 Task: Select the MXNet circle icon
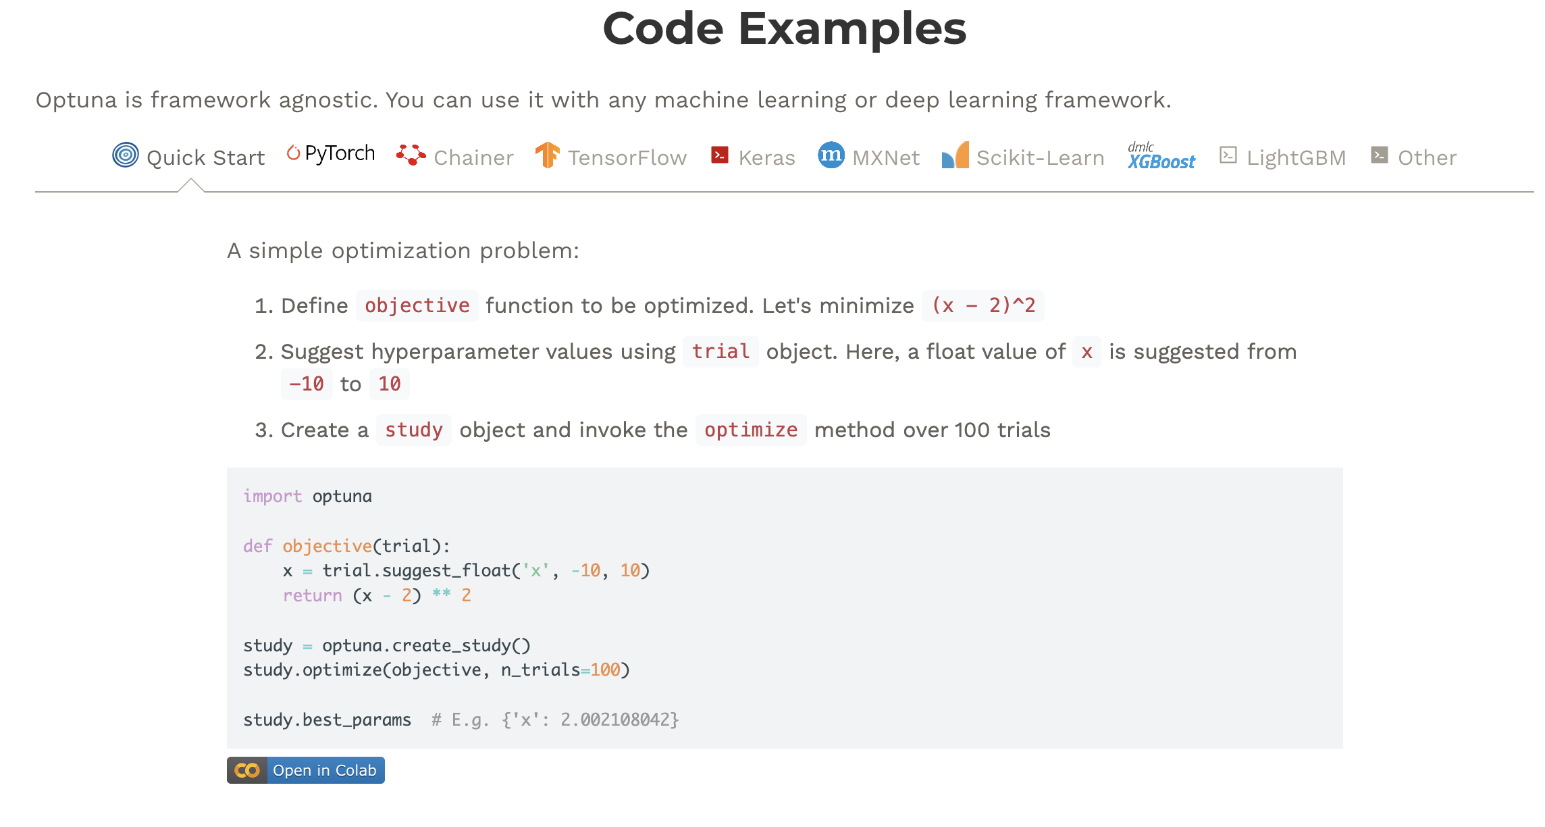[831, 155]
